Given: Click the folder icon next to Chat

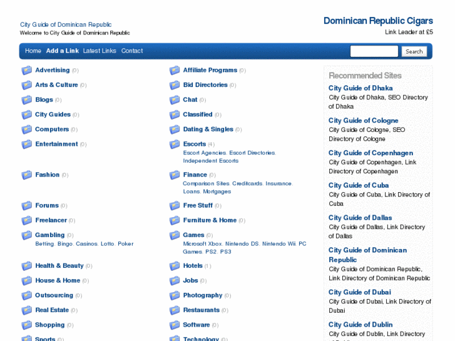Looking at the screenshot, I should (x=175, y=100).
